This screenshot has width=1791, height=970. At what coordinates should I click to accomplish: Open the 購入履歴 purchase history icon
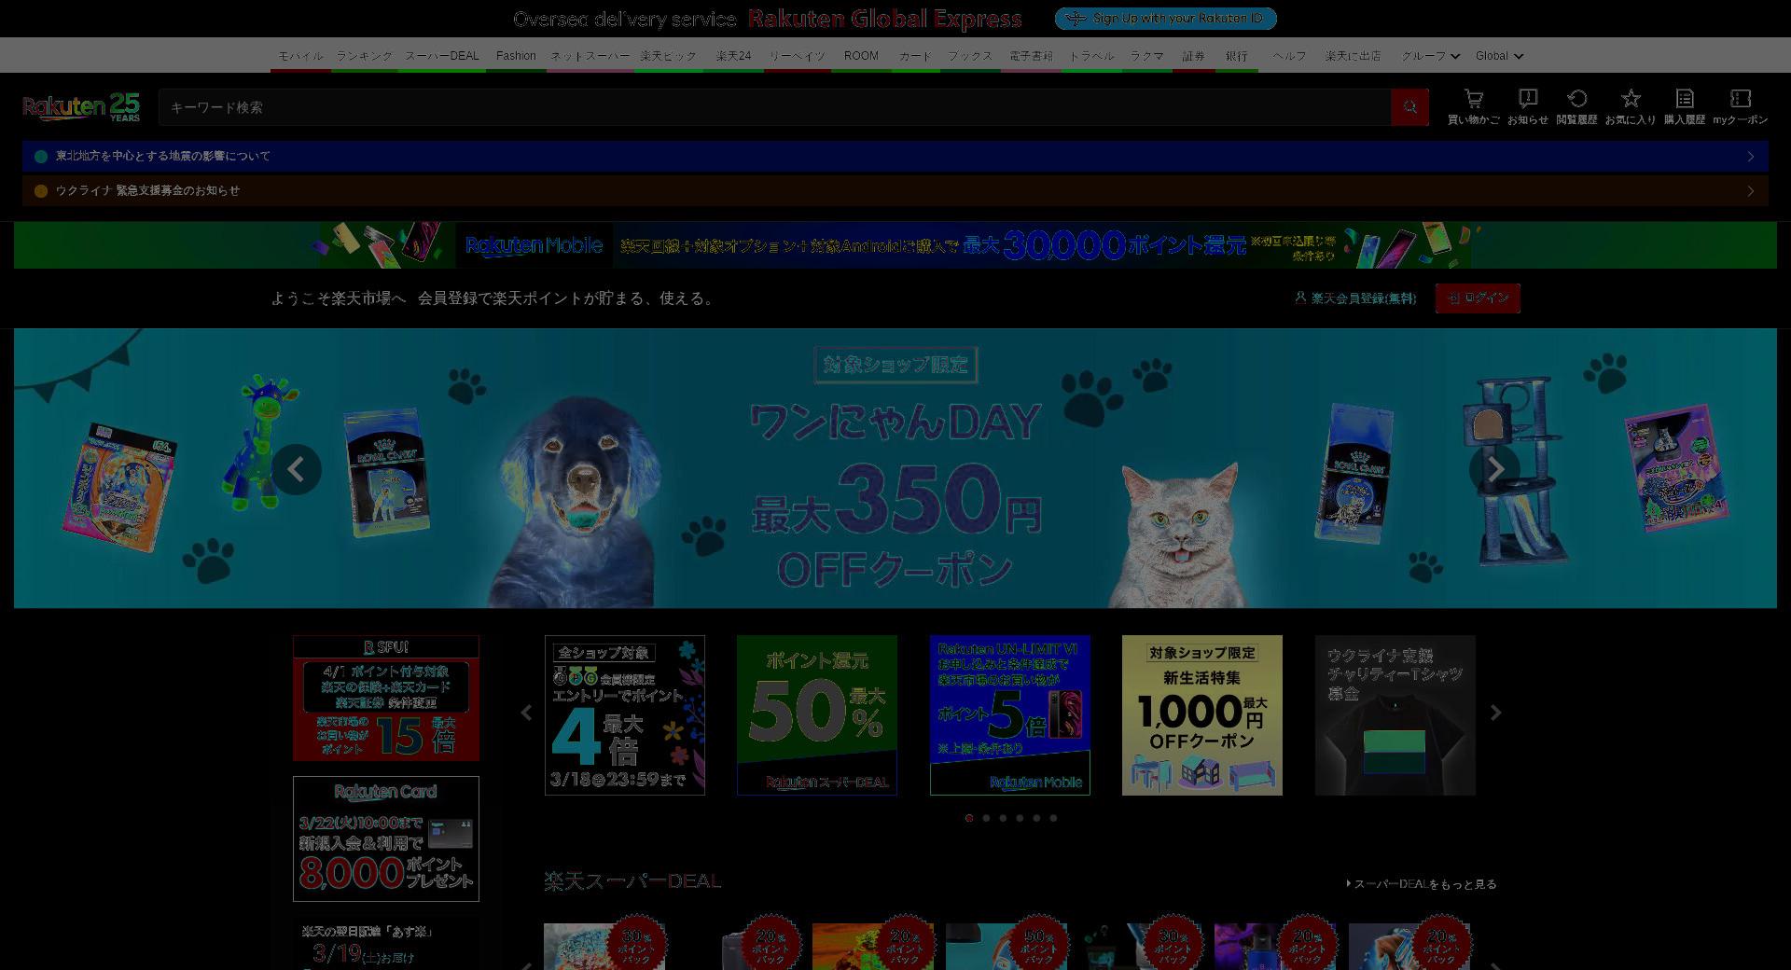point(1684,106)
